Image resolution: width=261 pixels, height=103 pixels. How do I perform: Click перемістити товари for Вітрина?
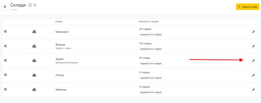point(151,49)
